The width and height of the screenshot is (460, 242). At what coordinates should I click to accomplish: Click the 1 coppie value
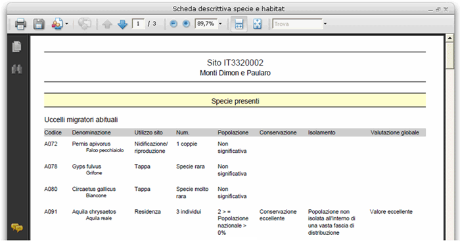click(187, 144)
